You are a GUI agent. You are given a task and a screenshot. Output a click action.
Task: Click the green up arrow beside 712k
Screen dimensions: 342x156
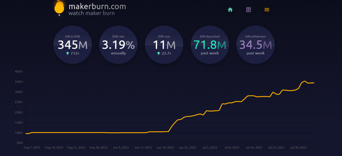click(x=68, y=53)
